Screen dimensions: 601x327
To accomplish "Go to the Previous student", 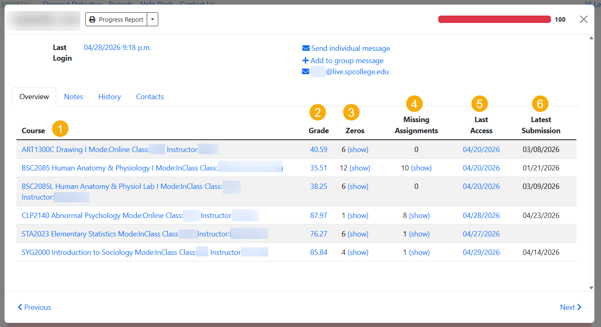I will coord(34,307).
